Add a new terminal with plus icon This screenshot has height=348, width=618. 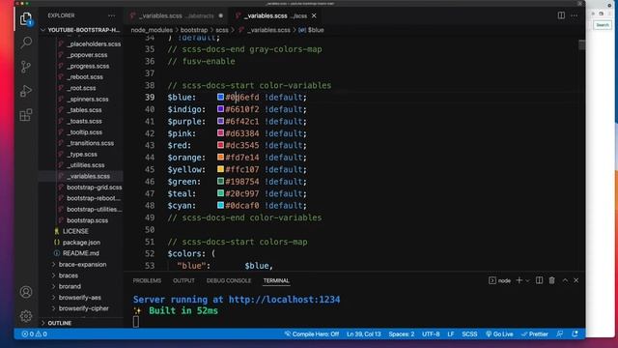520,280
